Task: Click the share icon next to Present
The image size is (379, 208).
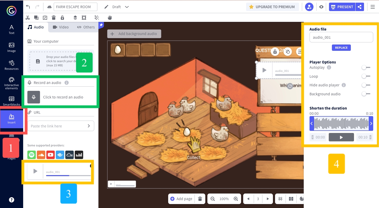Action: coord(360,7)
